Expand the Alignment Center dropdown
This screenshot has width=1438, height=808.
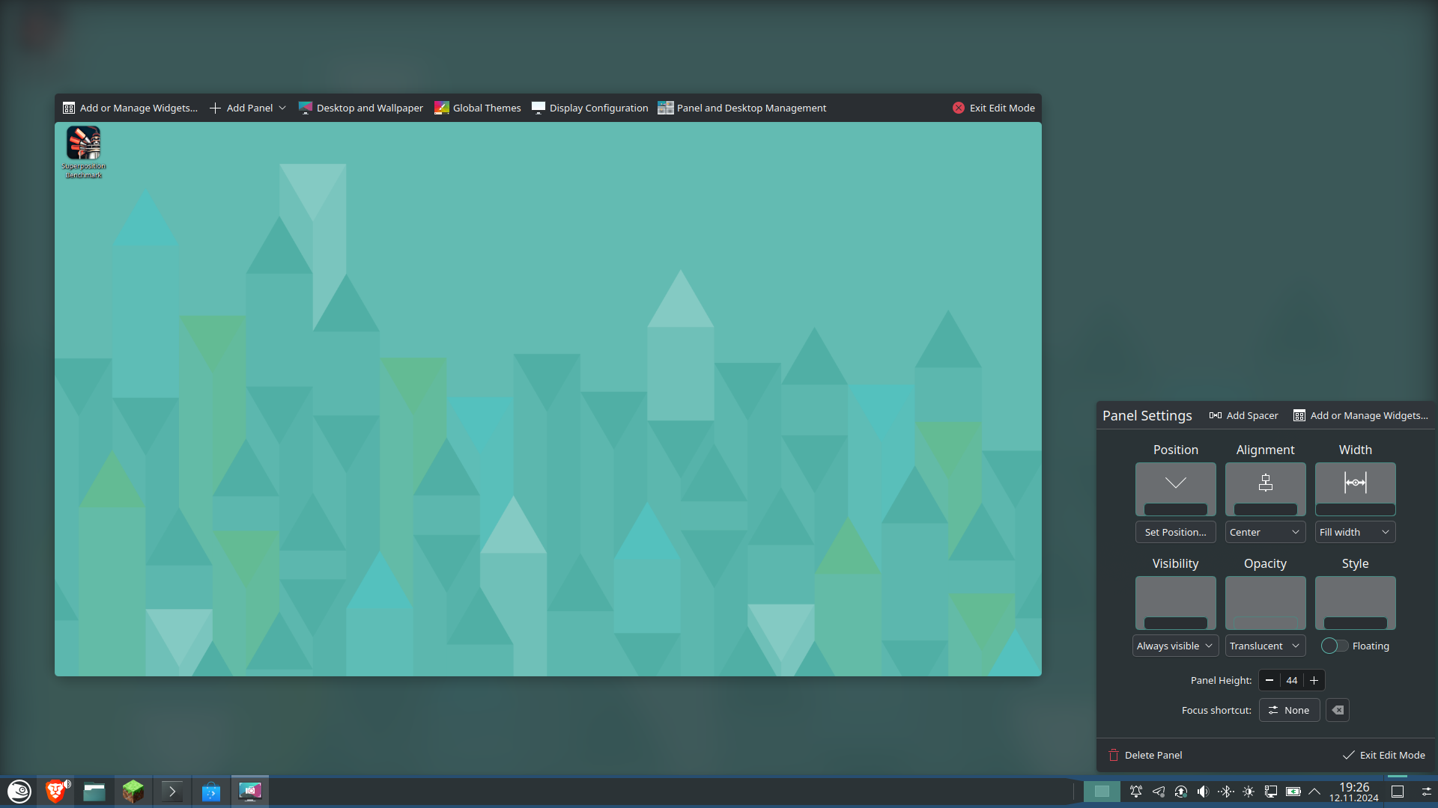[1265, 532]
